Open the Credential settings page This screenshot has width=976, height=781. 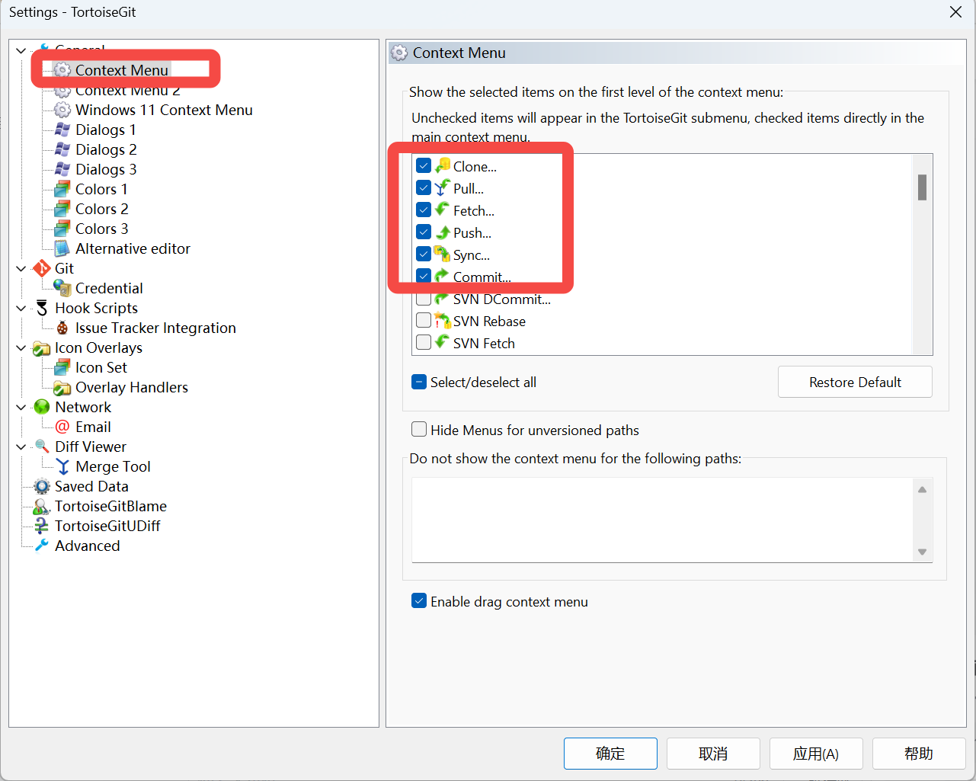tap(109, 289)
